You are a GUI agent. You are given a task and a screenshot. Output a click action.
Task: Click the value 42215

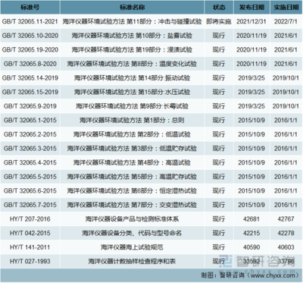(x=251, y=233)
